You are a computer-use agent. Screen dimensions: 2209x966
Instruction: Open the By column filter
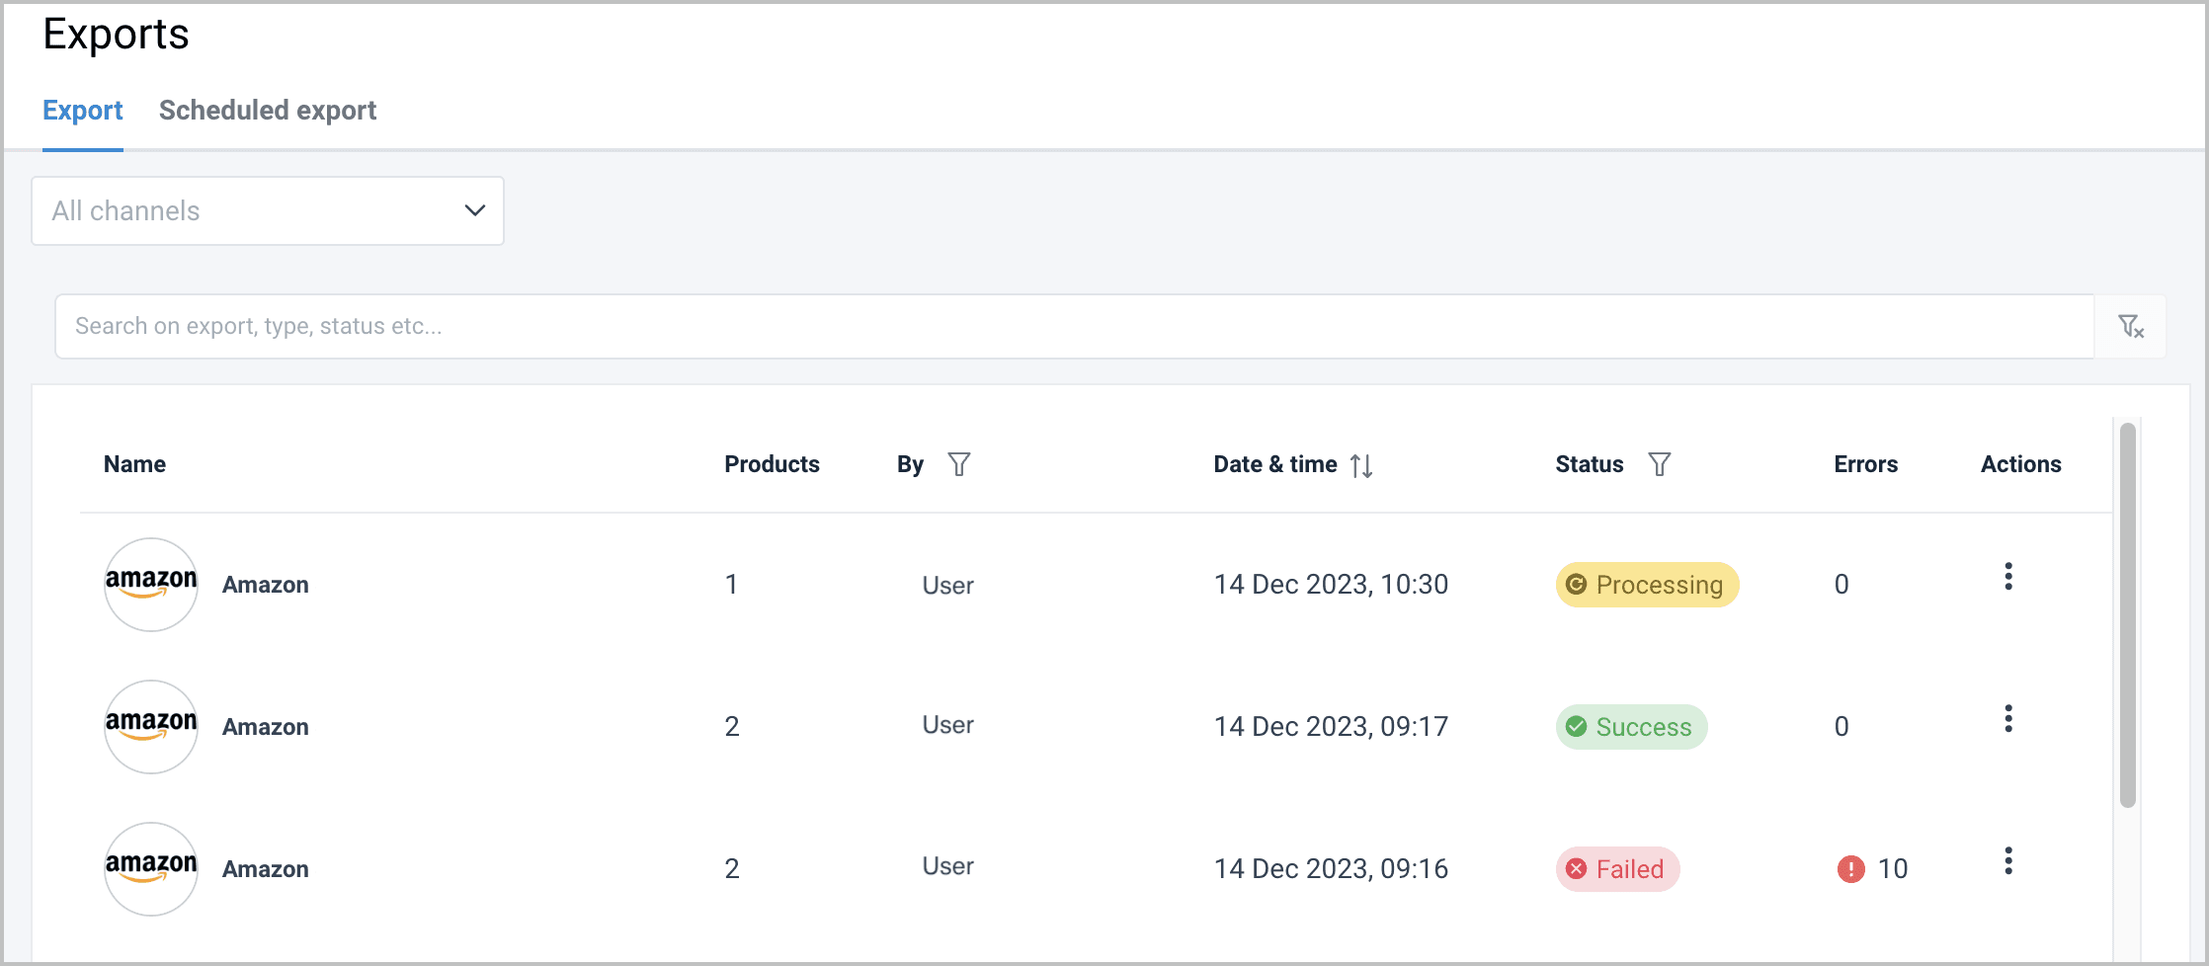[x=958, y=464]
